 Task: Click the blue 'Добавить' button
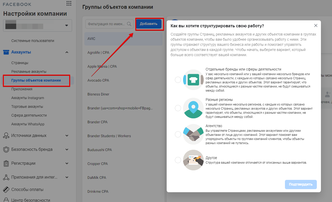(x=149, y=24)
